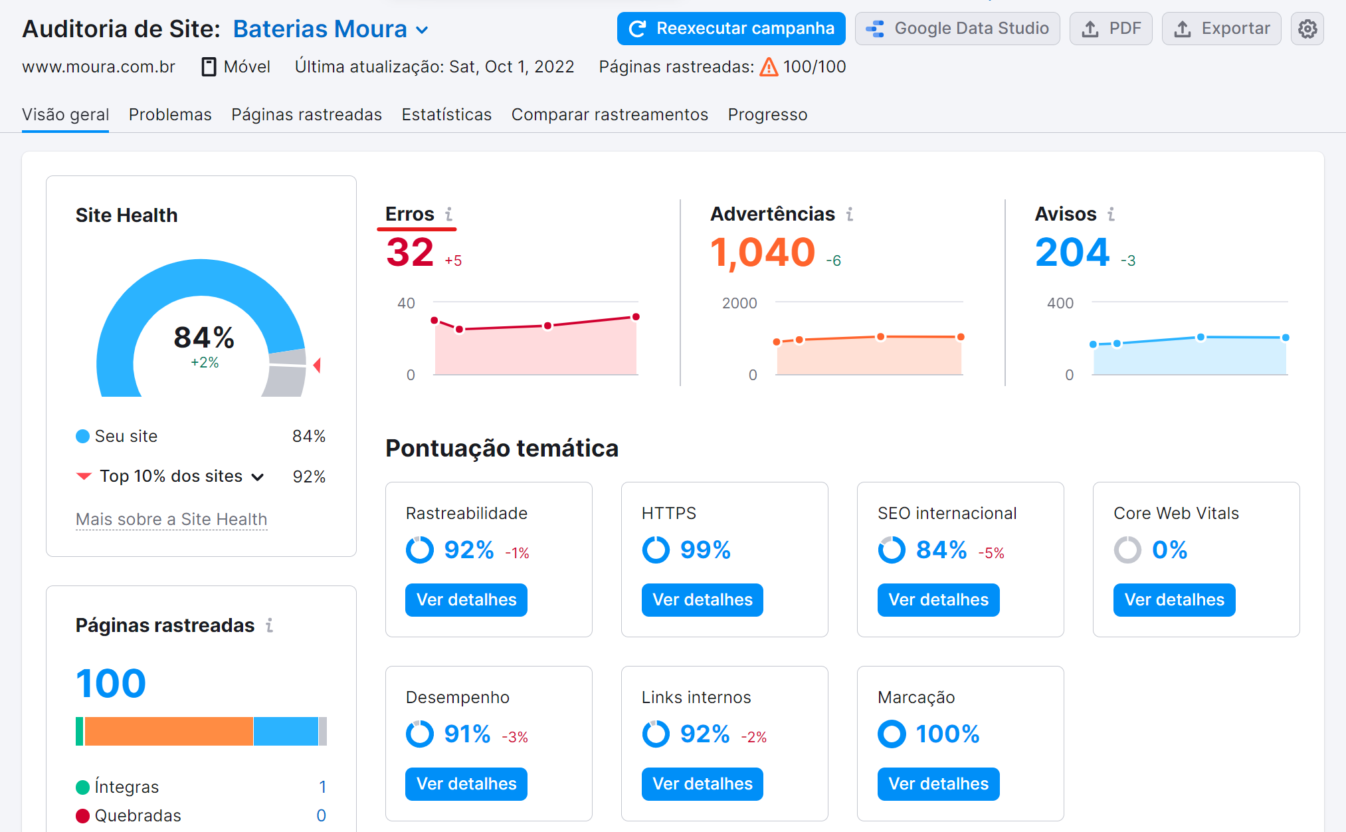Click the Páginas rastreadas info icon

tap(270, 625)
